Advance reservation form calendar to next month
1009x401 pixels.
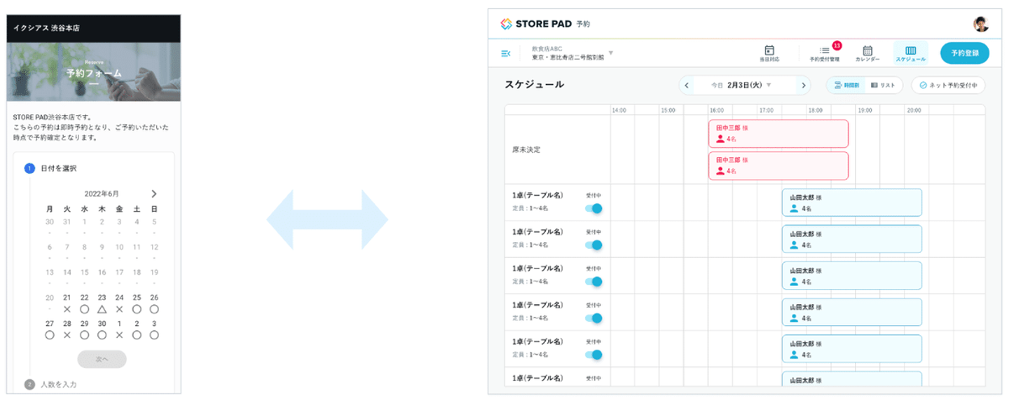coord(154,194)
